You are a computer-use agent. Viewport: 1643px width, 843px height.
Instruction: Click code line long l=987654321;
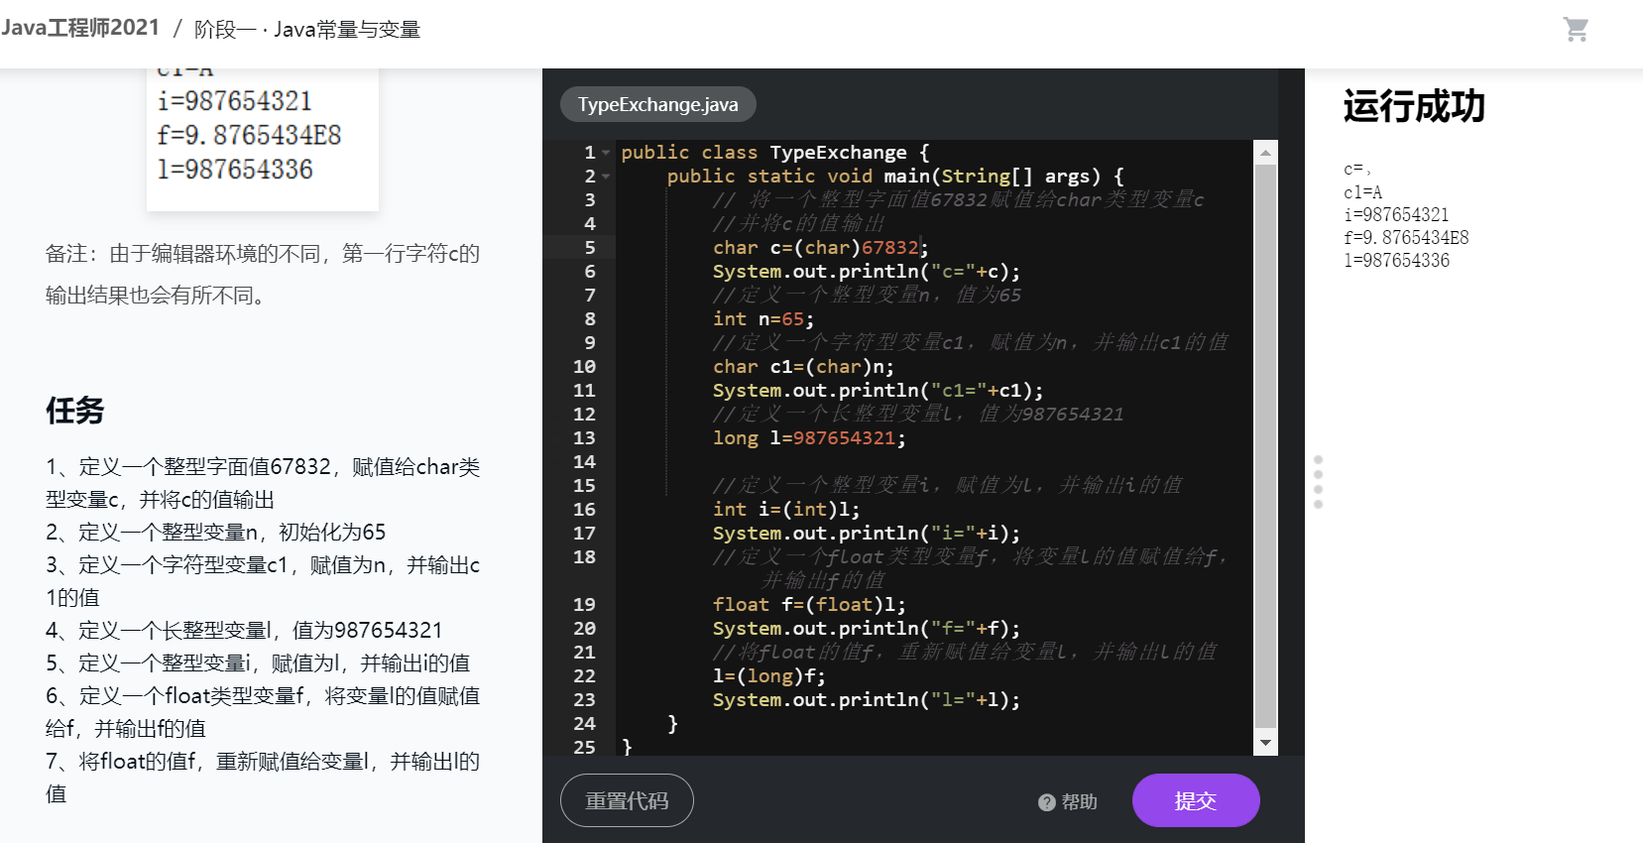coord(809,438)
